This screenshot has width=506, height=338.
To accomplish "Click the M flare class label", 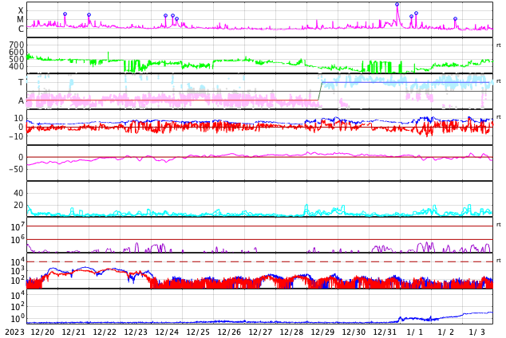I will click(x=20, y=20).
